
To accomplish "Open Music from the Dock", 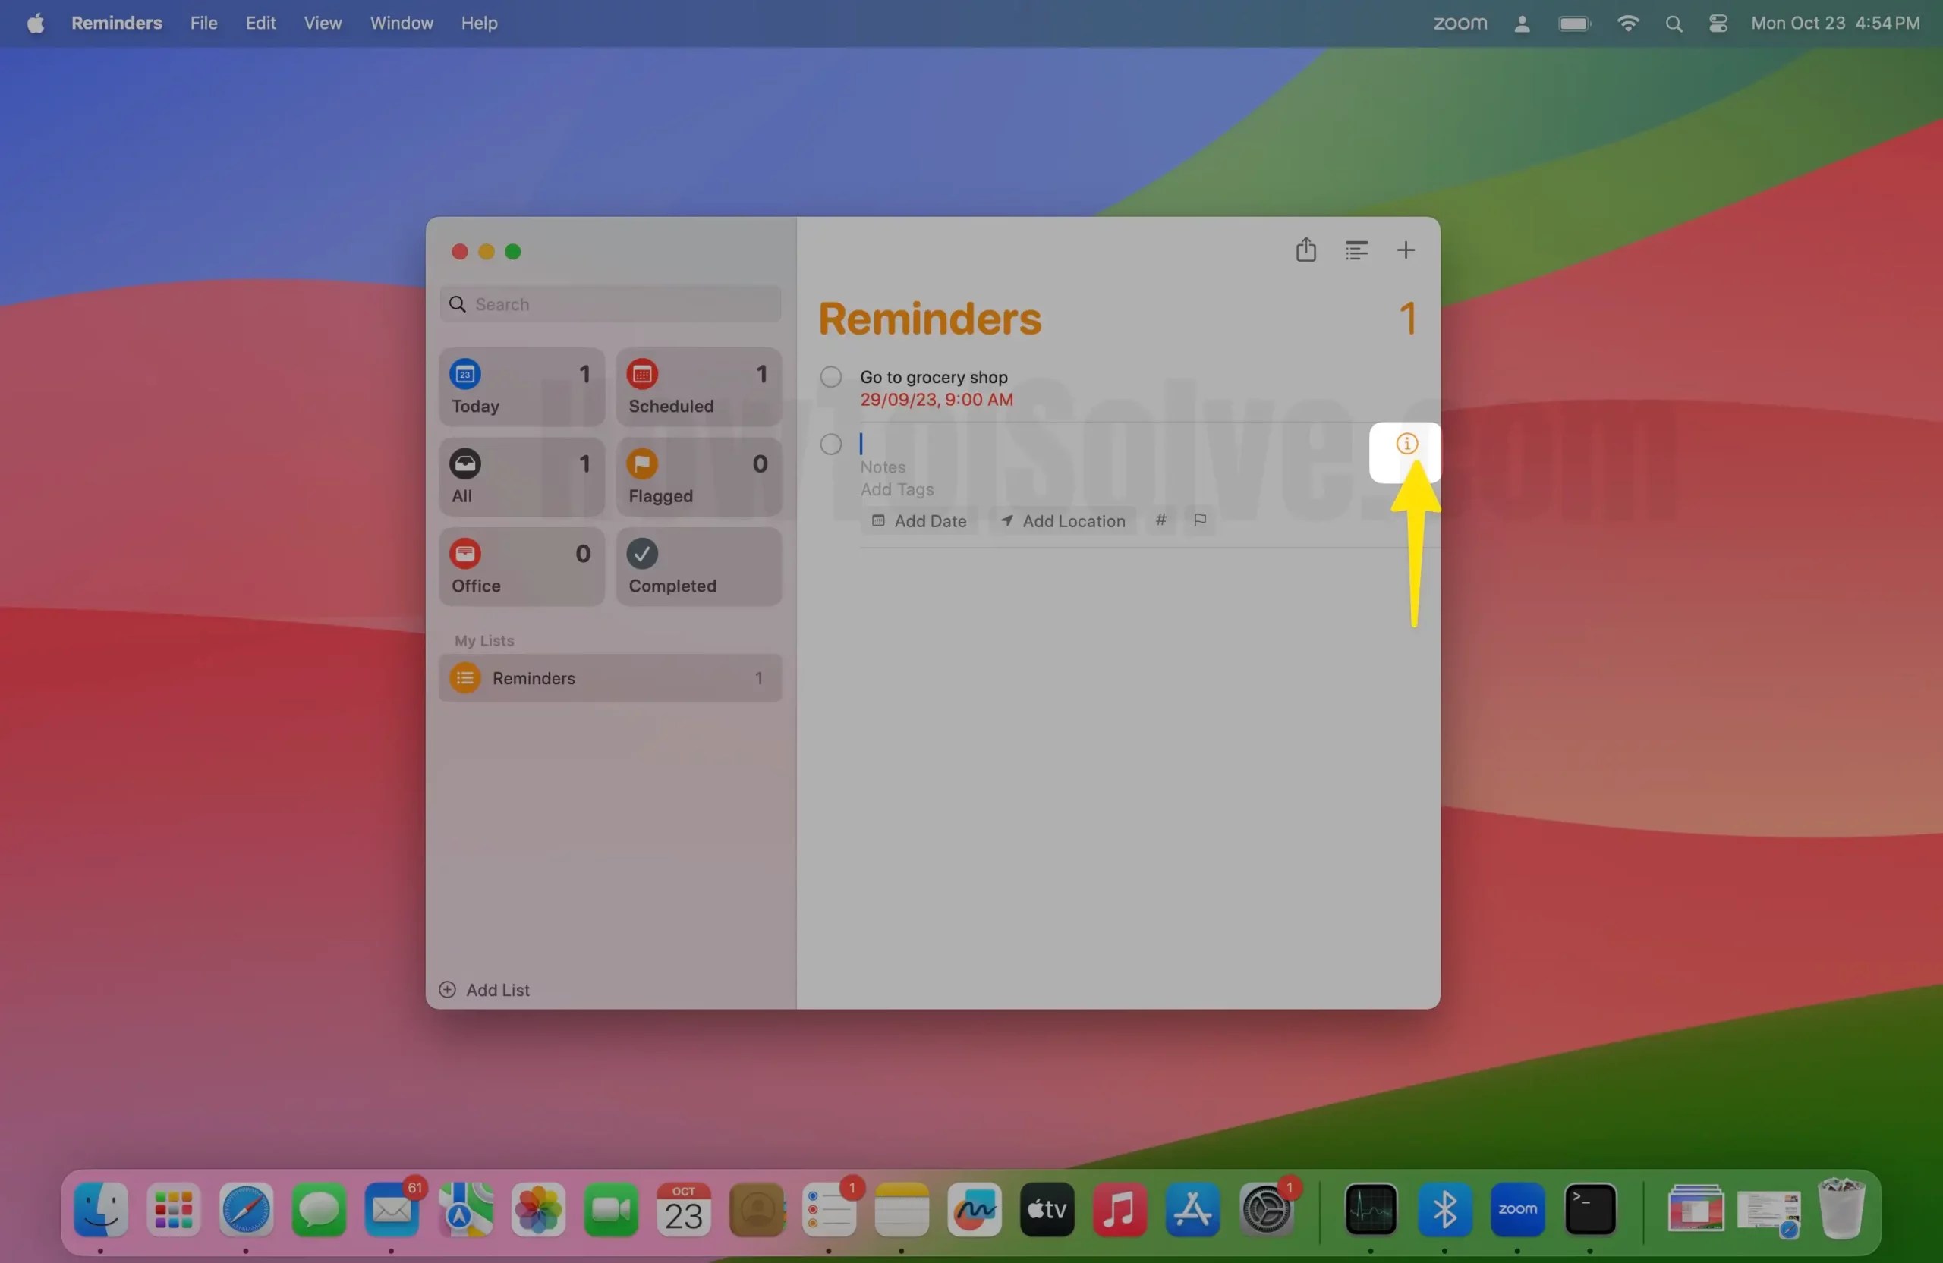I will 1119,1211.
